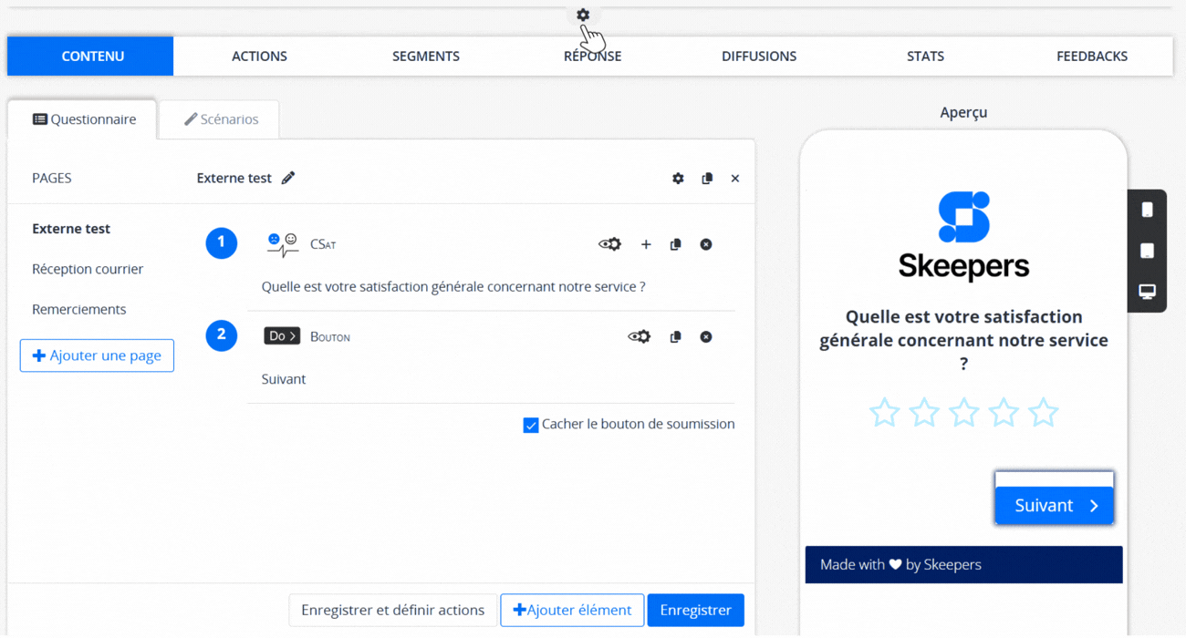Switch to the Scénarios tab
Viewport: 1186px width, 638px height.
221,119
